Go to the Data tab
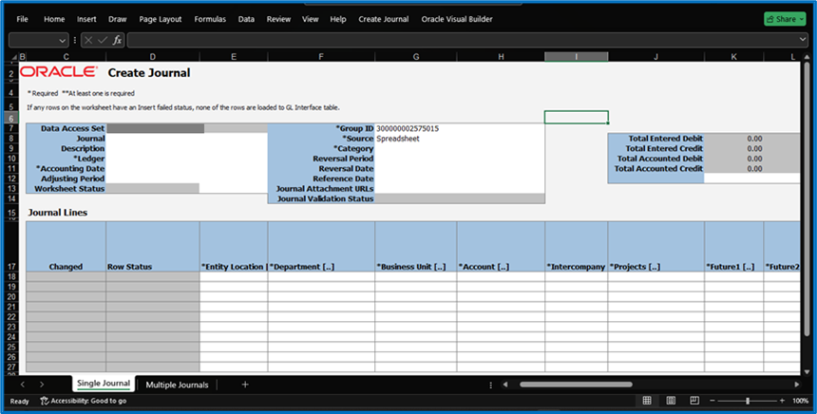 pyautogui.click(x=246, y=19)
